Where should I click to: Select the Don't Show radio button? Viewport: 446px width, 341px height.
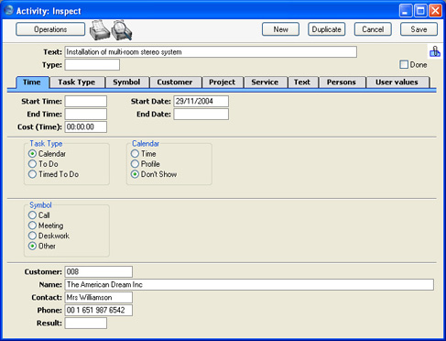point(135,174)
